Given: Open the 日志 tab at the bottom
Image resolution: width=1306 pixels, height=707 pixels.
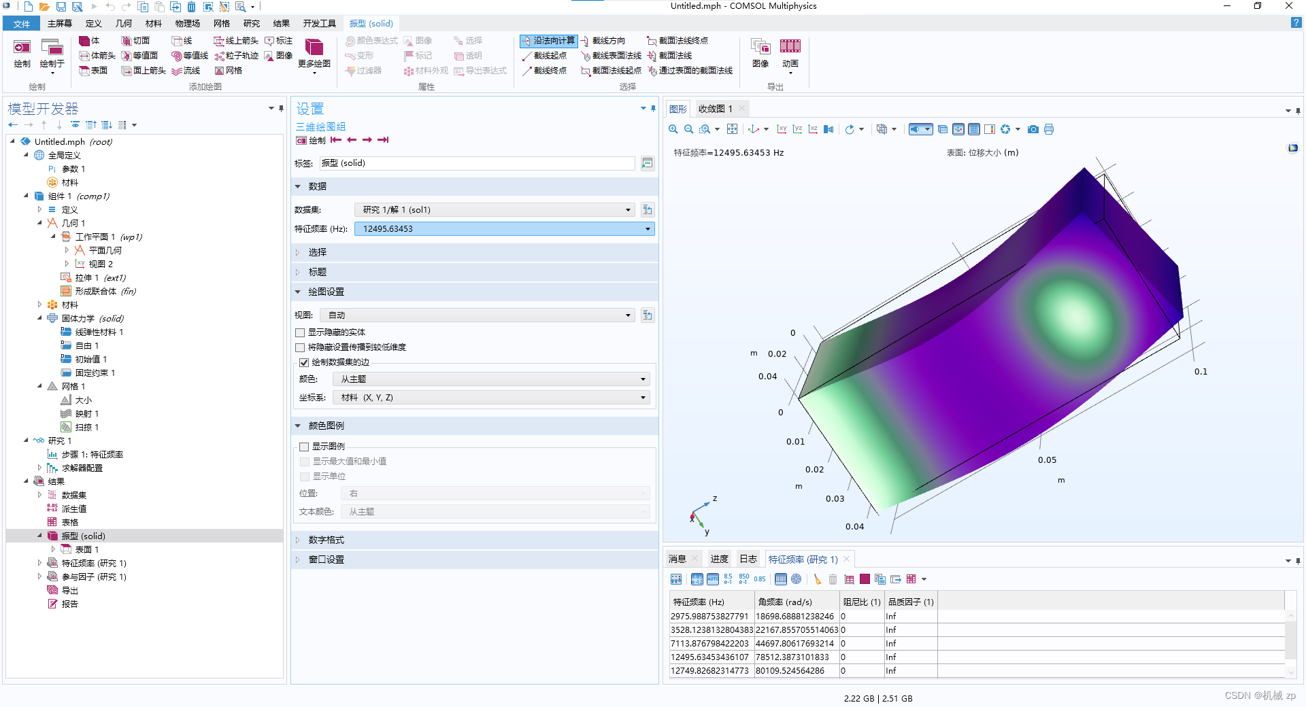Looking at the screenshot, I should [x=748, y=558].
